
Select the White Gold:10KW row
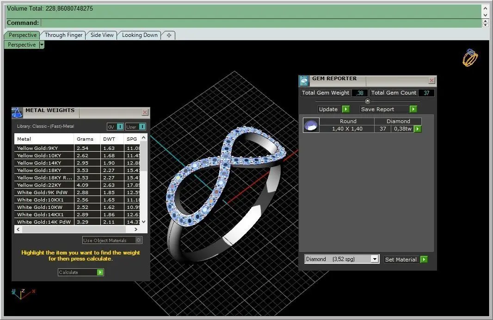point(77,207)
